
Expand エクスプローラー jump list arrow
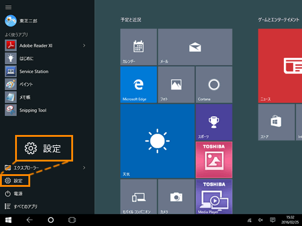coord(84,168)
